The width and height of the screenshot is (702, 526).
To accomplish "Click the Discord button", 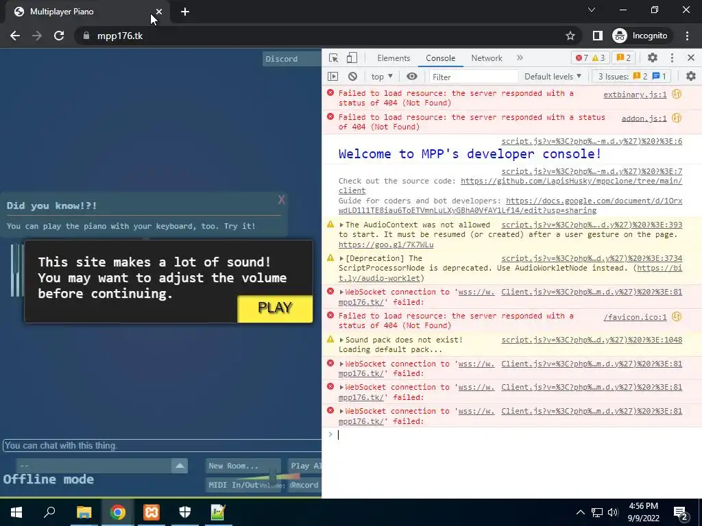I will click(x=292, y=59).
